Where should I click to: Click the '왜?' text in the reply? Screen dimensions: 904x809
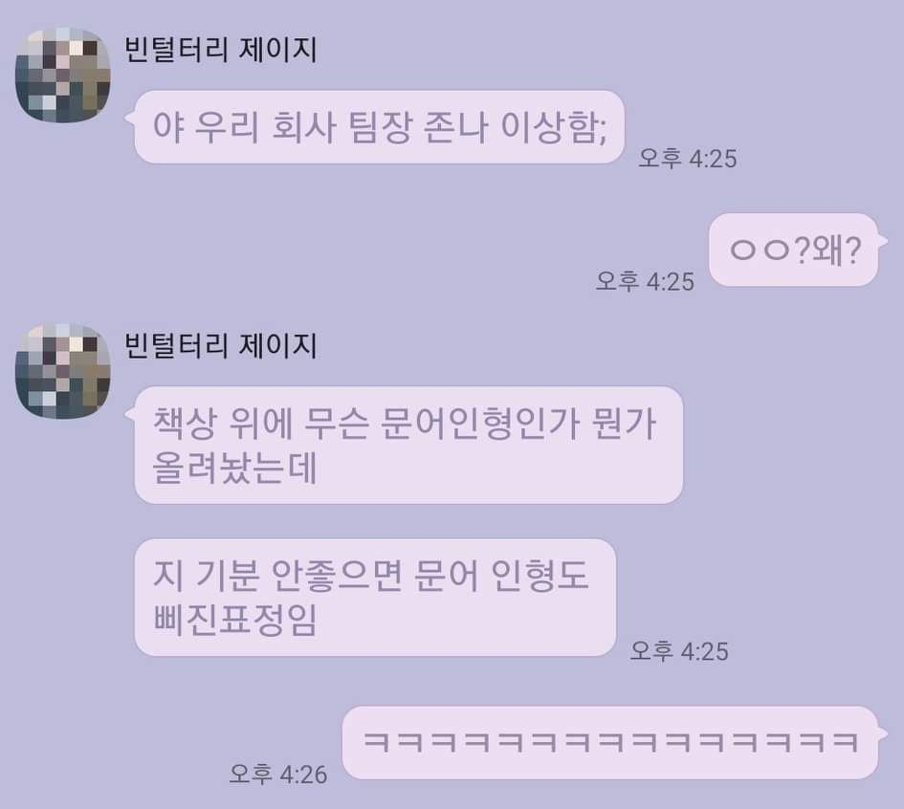(x=836, y=250)
